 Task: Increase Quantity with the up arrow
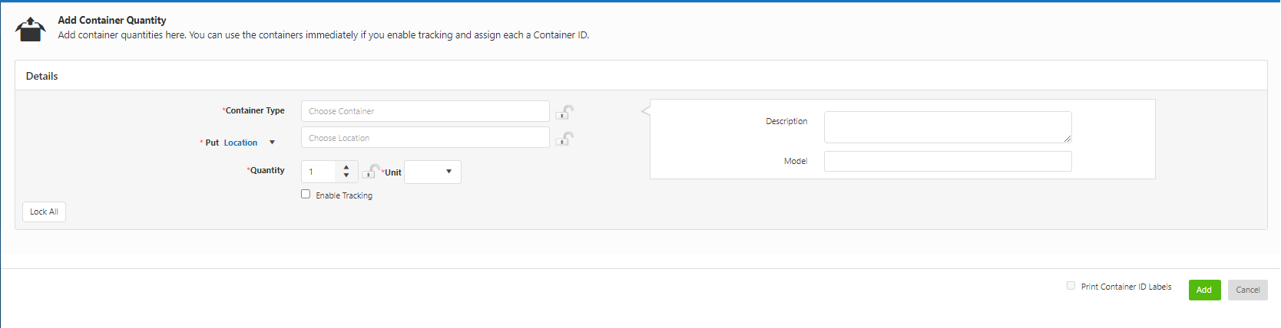click(x=346, y=167)
